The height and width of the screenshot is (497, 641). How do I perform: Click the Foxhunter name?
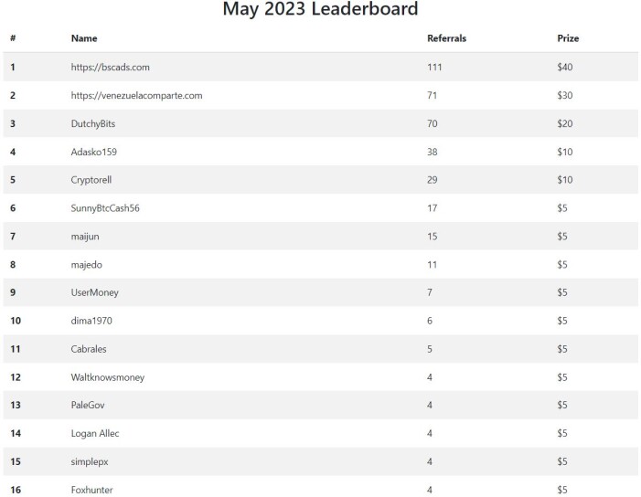91,490
